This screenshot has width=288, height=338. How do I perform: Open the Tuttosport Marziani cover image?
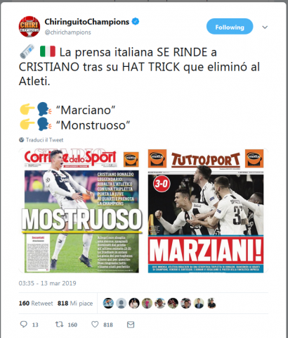tap(206, 211)
